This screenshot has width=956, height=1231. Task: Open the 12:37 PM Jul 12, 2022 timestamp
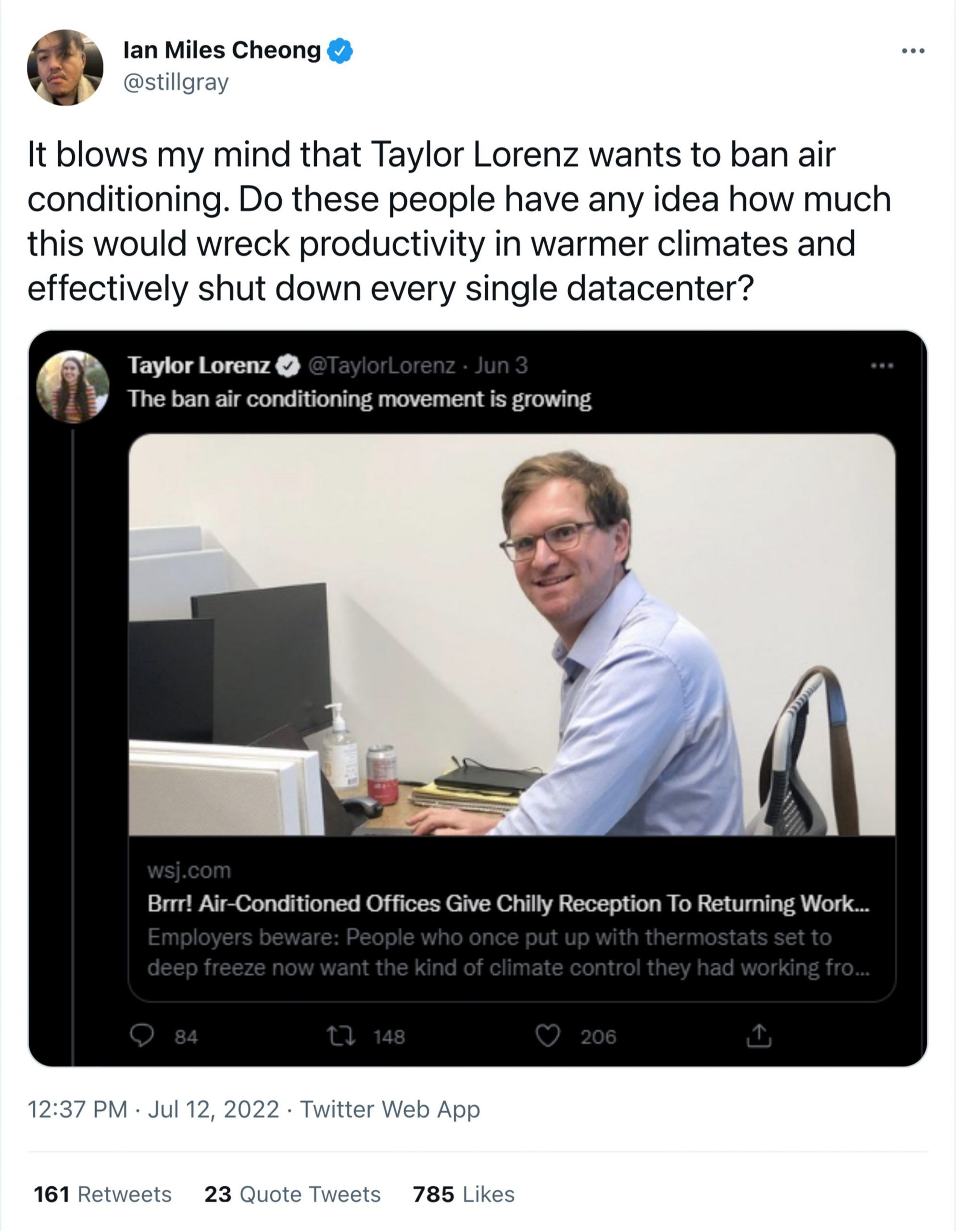[x=153, y=1109]
